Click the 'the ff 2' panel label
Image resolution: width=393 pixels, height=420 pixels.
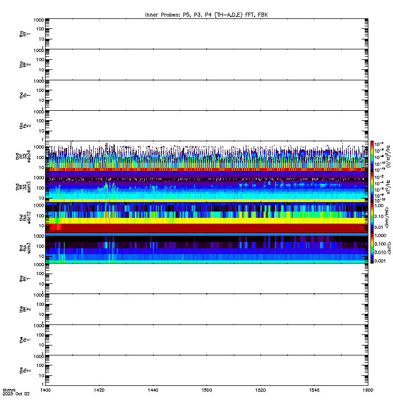(x=25, y=309)
